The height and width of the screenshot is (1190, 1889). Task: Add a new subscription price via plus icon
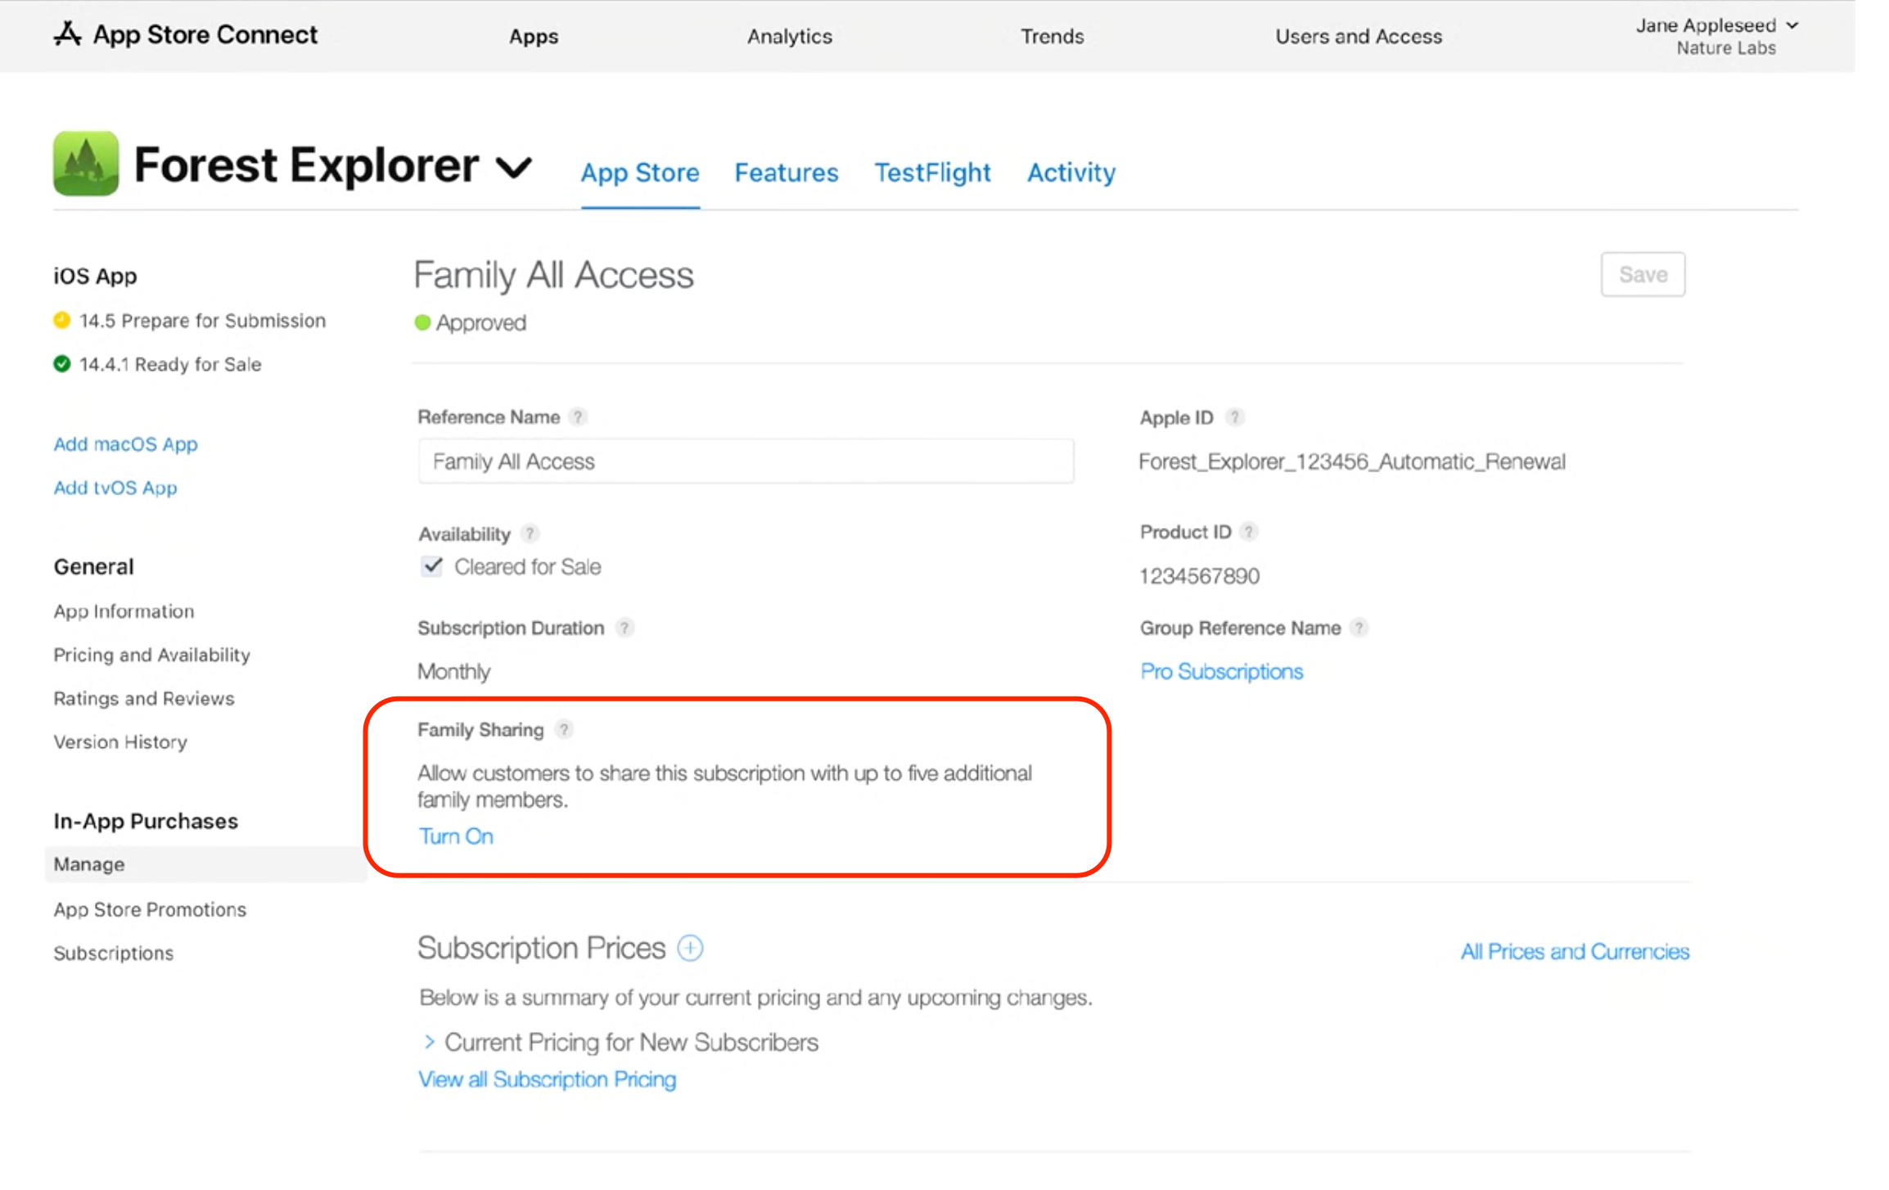coord(690,948)
